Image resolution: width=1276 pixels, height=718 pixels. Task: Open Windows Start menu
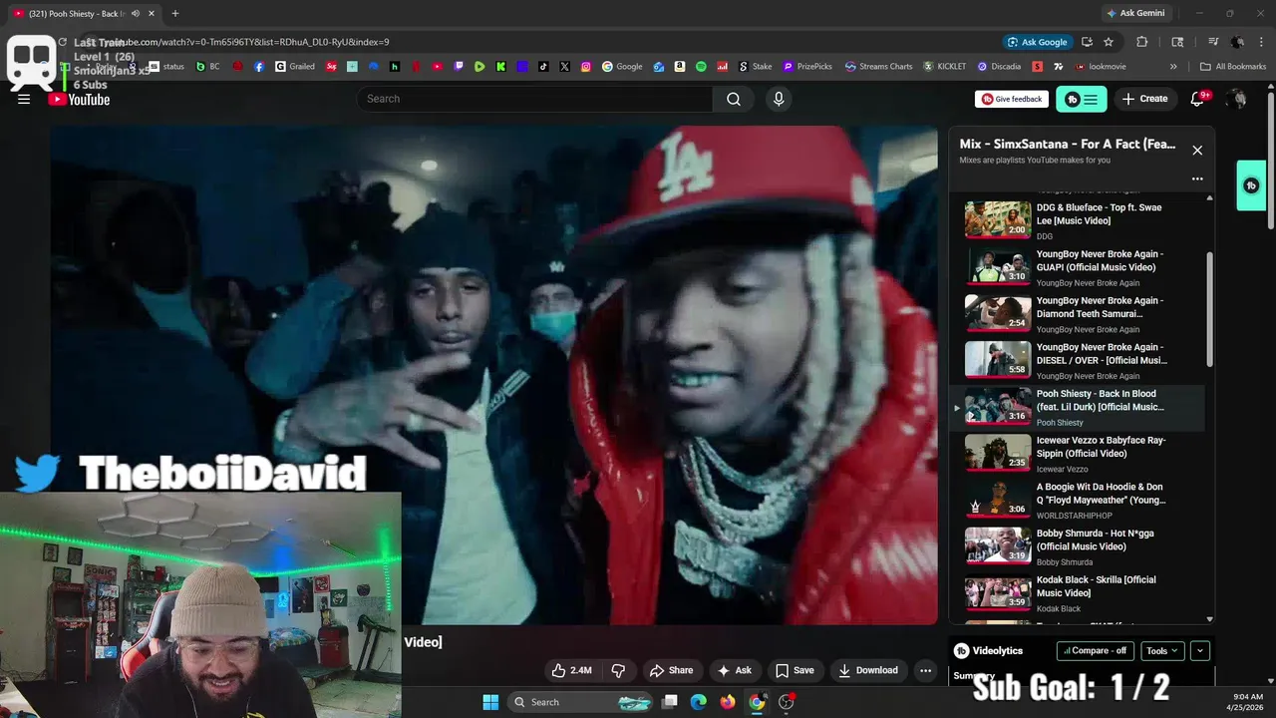pos(490,702)
